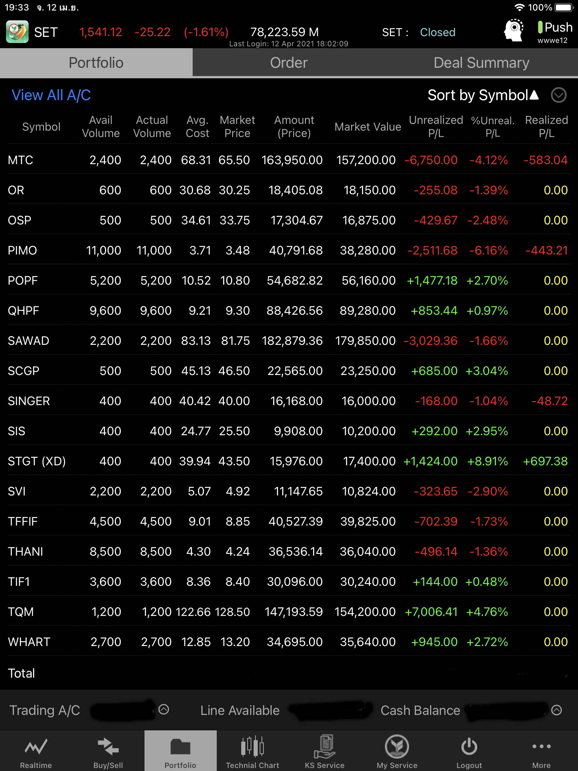The height and width of the screenshot is (771, 578).
Task: Select the TIF1 stock symbol
Action: (19, 582)
